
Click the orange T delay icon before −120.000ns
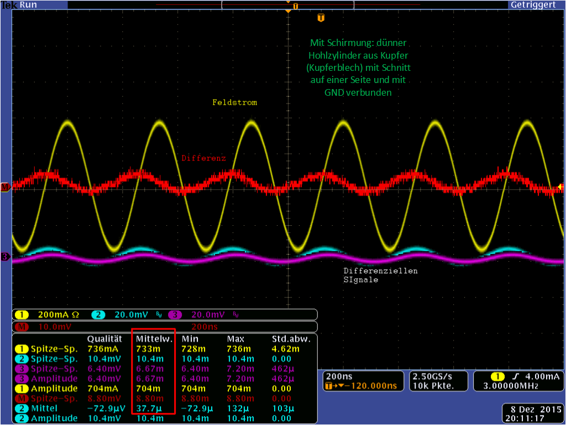click(329, 386)
